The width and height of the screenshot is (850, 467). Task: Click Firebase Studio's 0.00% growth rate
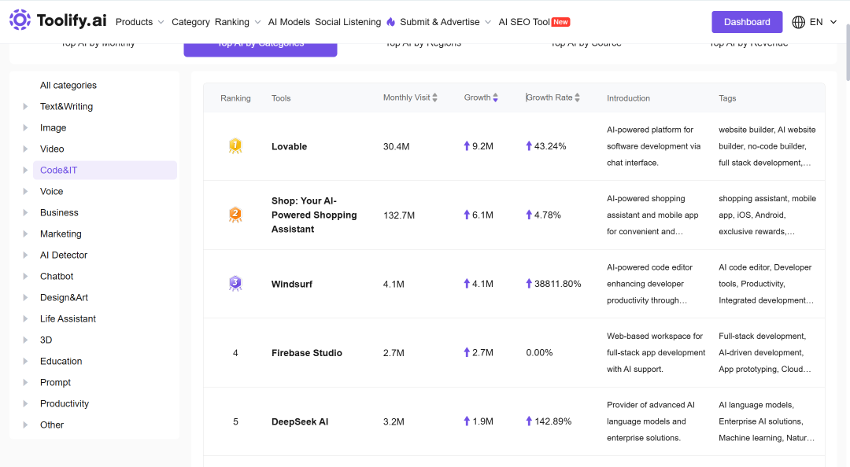point(539,353)
